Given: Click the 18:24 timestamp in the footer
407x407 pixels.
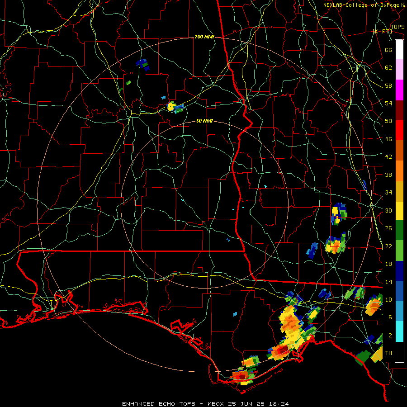Looking at the screenshot, I should point(279,404).
